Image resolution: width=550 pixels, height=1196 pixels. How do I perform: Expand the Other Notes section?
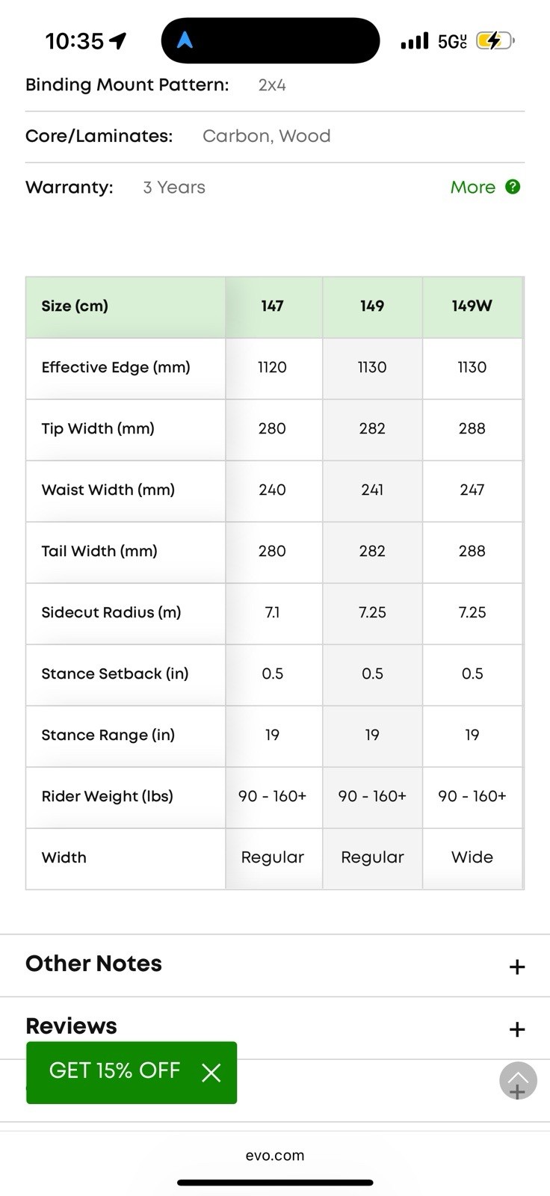(x=275, y=965)
